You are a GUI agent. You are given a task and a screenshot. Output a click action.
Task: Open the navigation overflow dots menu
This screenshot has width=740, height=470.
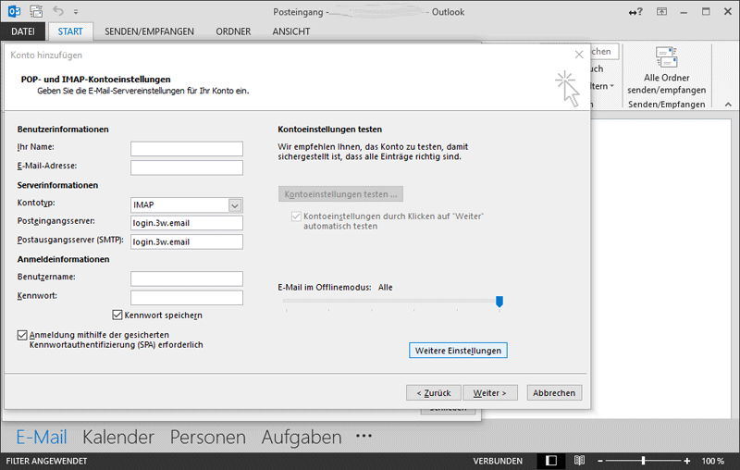(x=364, y=437)
